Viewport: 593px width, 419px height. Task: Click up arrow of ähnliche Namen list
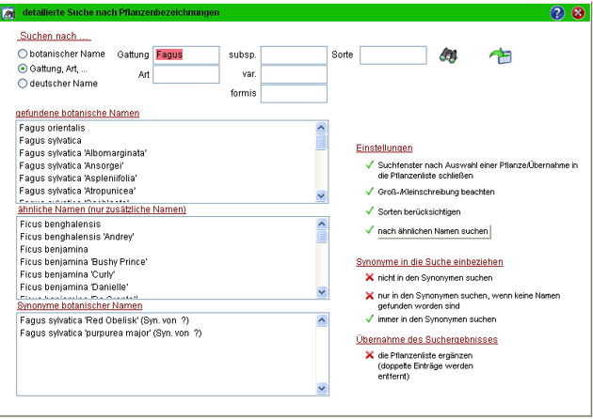click(x=322, y=224)
